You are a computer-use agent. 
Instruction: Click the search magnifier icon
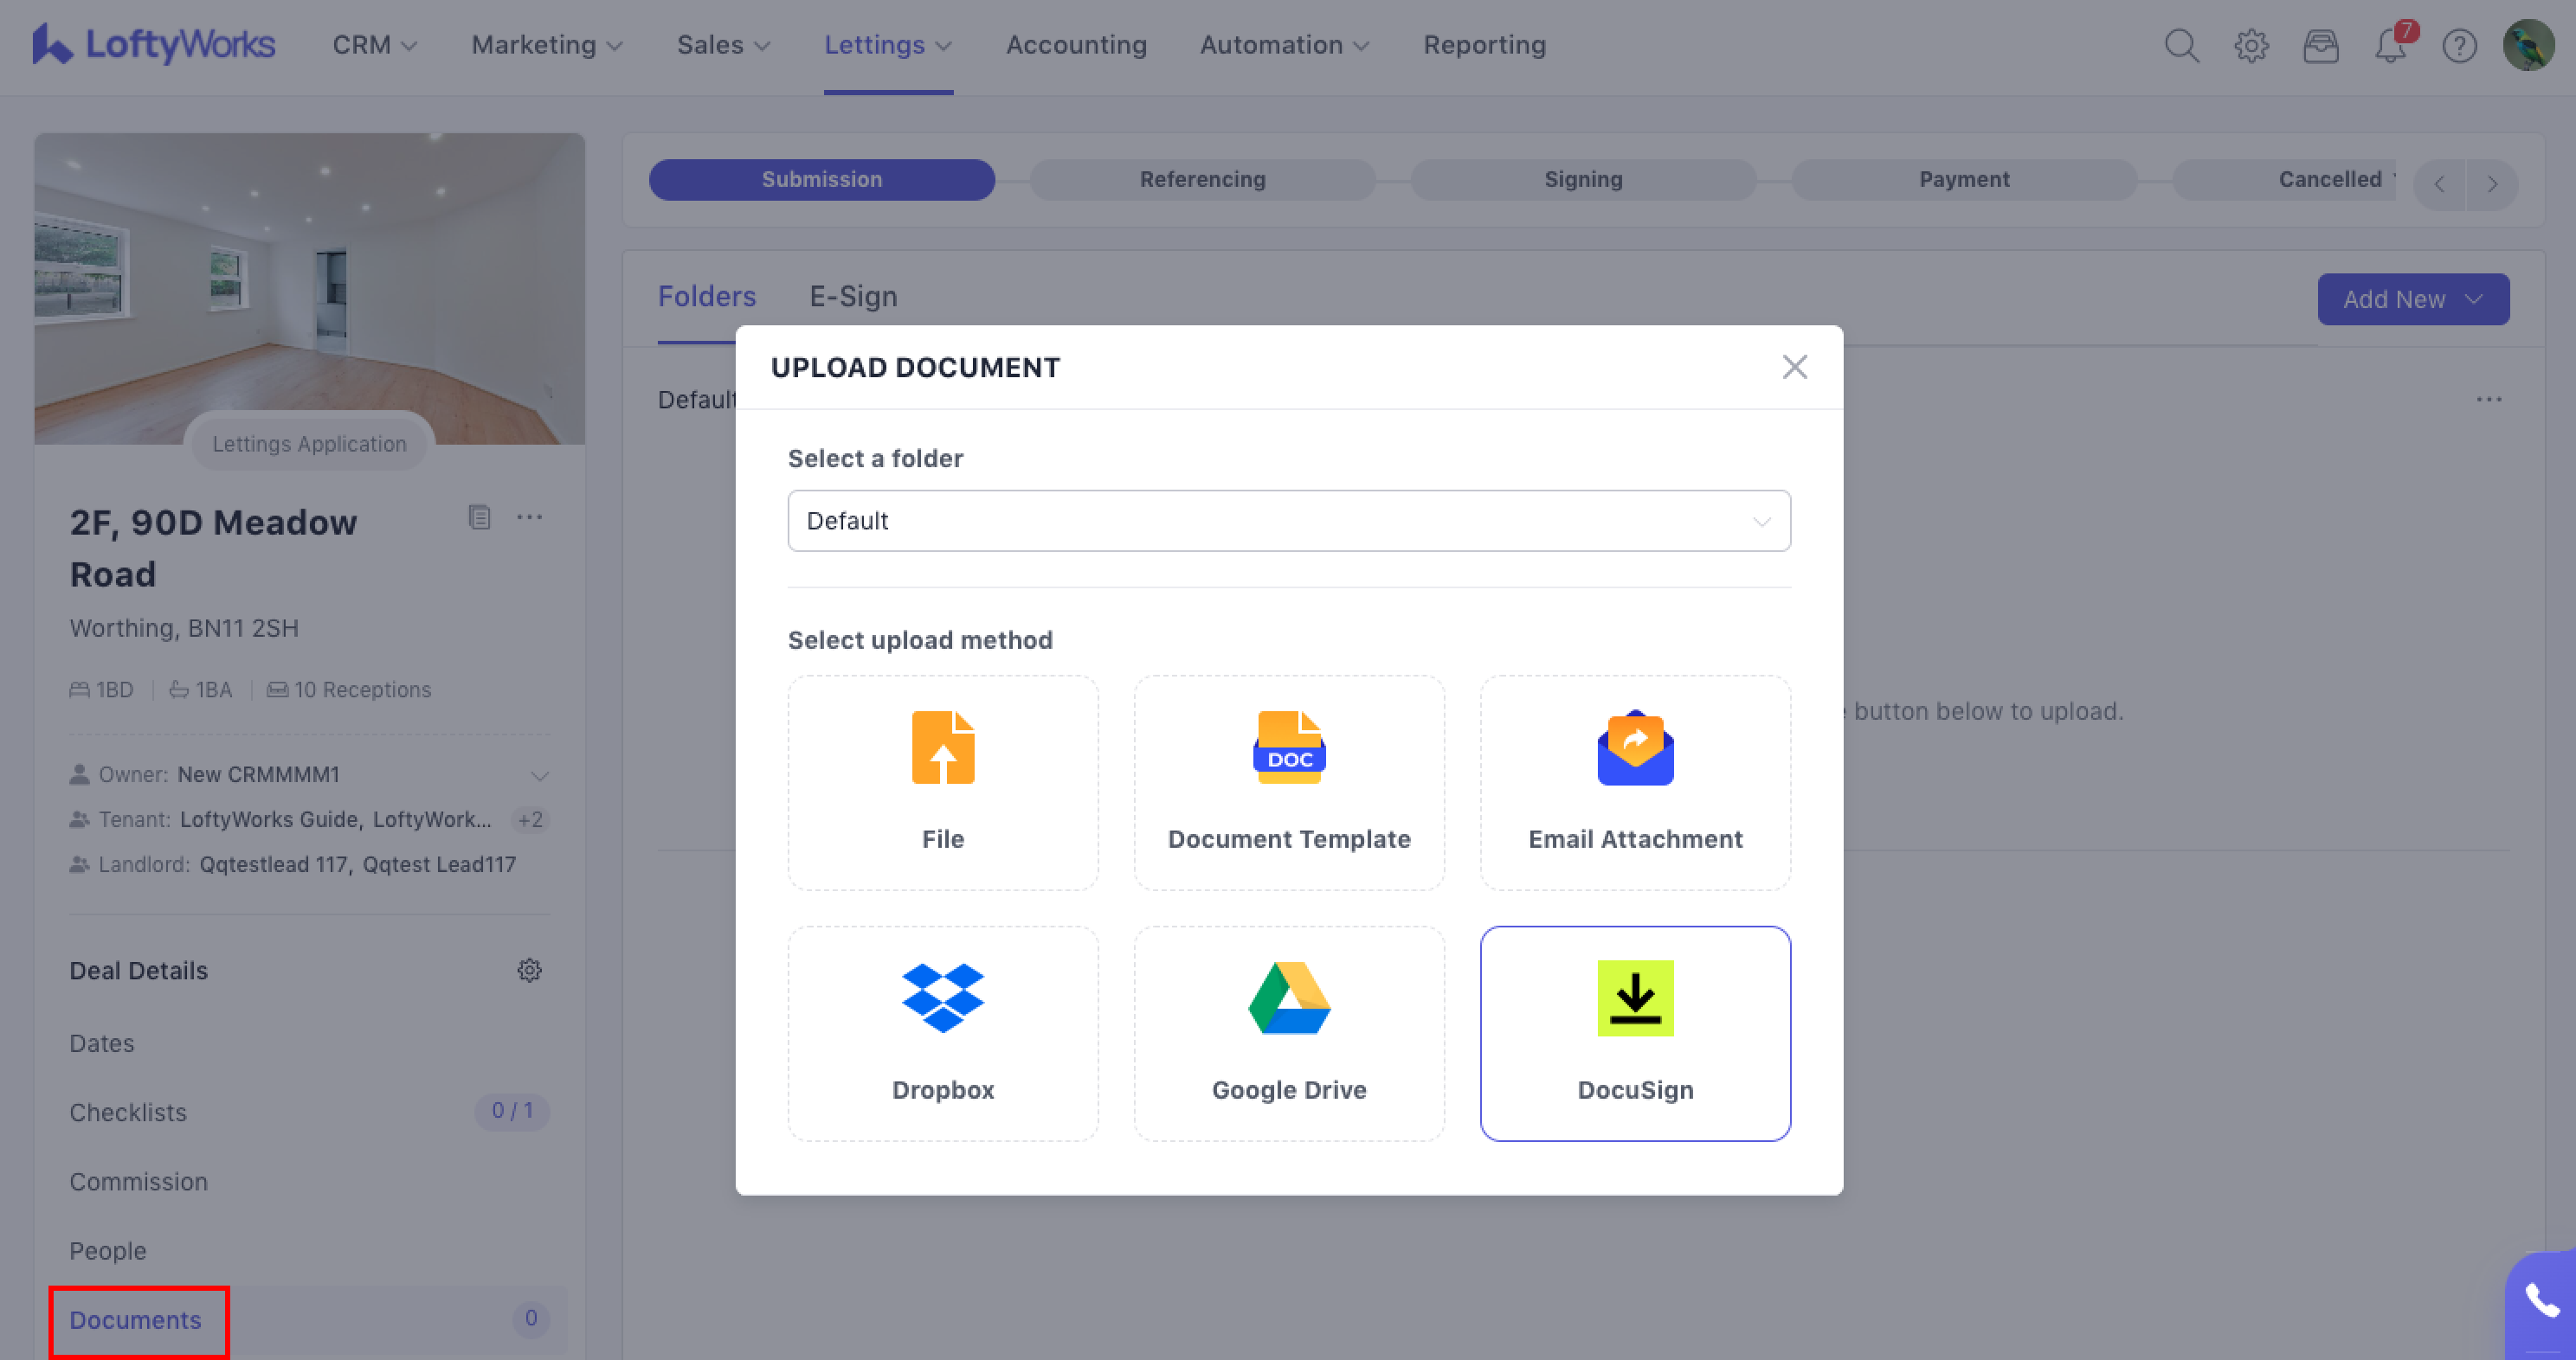[2181, 46]
